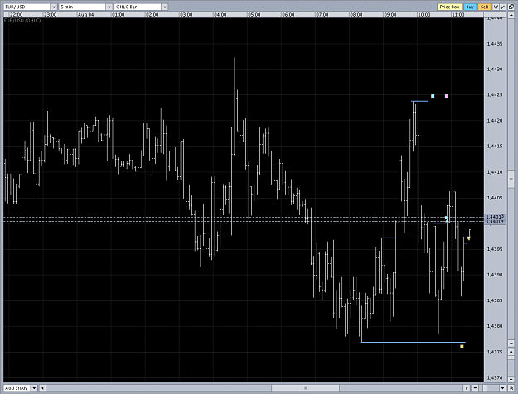Click the vertical zoom slider handle
Screen dimensions: 518x394
[511, 358]
